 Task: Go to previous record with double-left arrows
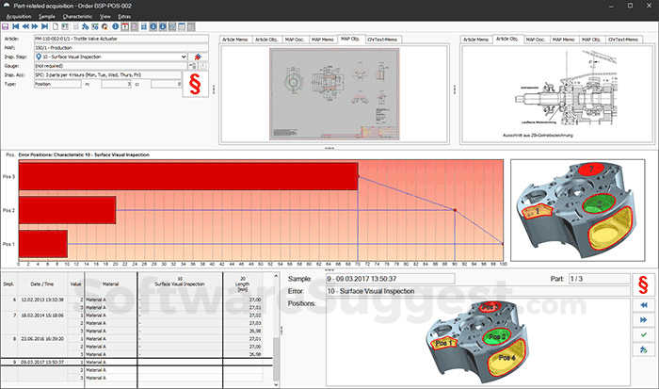click(25, 26)
